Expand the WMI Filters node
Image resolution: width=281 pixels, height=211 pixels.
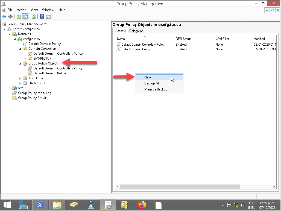click(20, 78)
